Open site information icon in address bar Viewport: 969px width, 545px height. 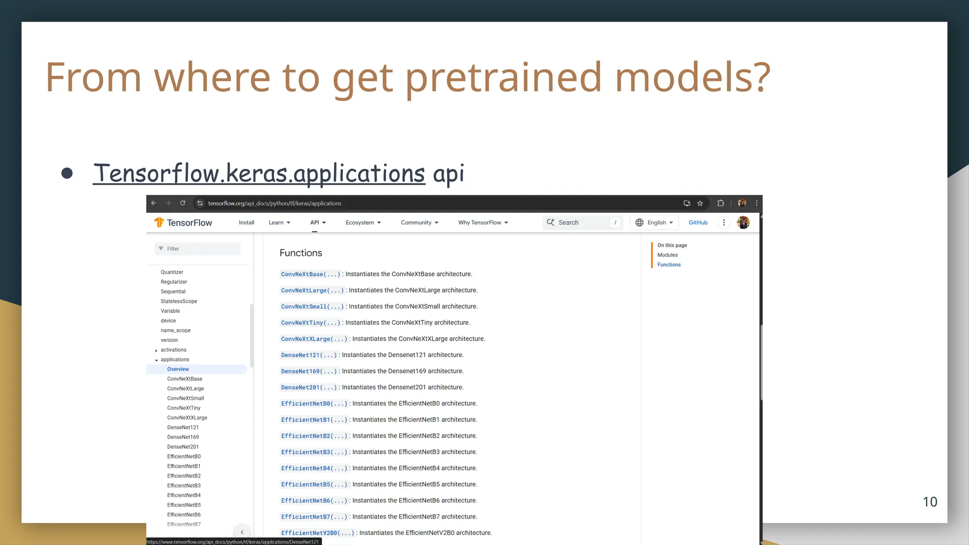pos(200,203)
